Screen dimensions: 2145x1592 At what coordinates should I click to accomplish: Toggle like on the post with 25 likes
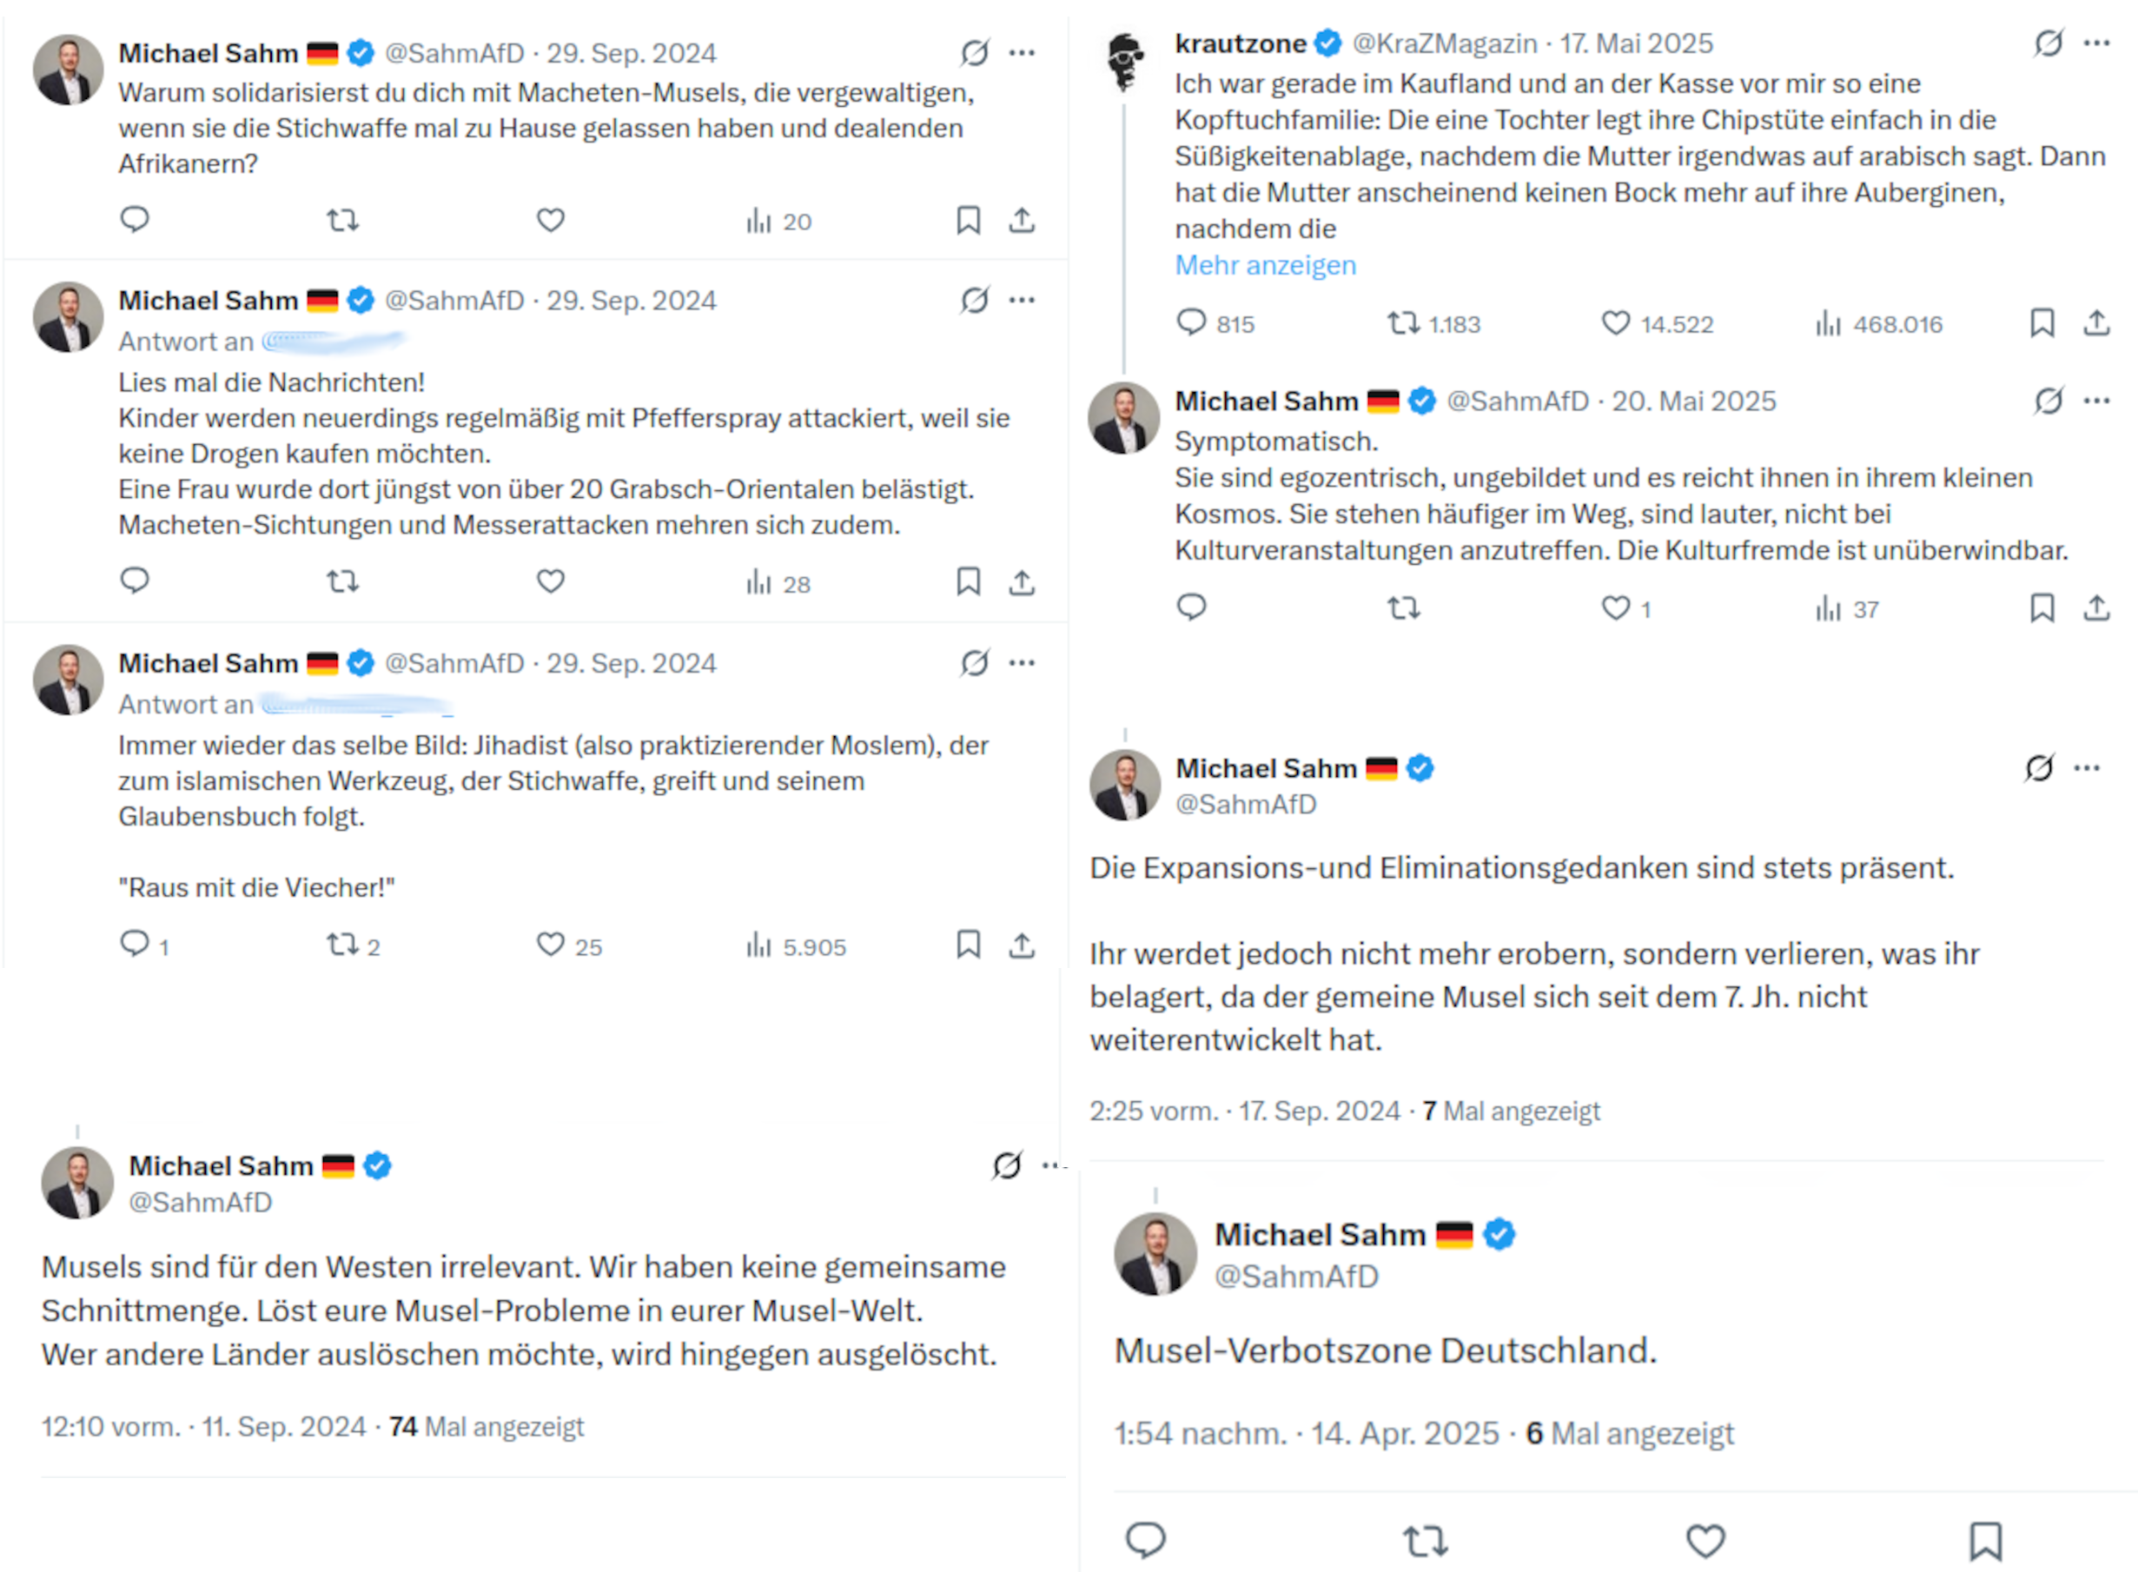pyautogui.click(x=550, y=945)
